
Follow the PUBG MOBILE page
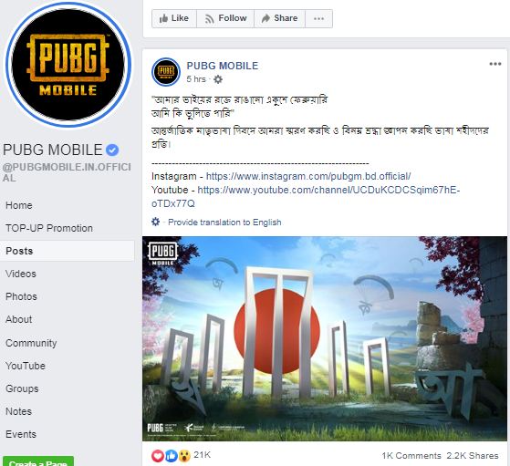click(225, 18)
